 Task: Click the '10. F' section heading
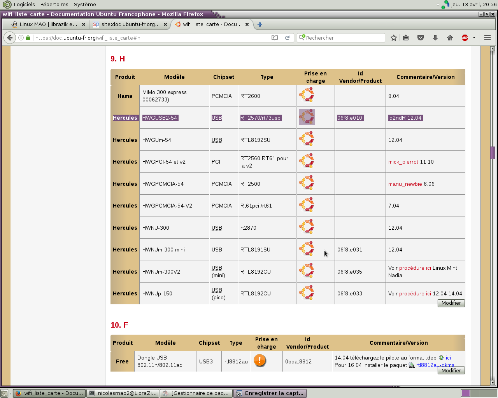[x=119, y=325]
